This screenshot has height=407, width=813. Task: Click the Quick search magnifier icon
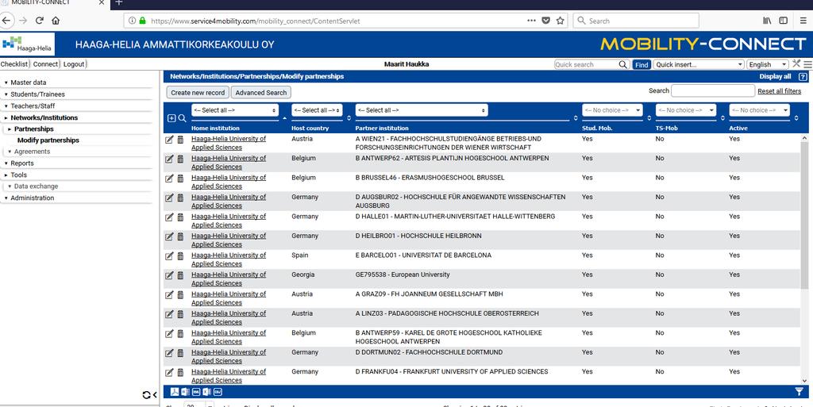point(623,64)
